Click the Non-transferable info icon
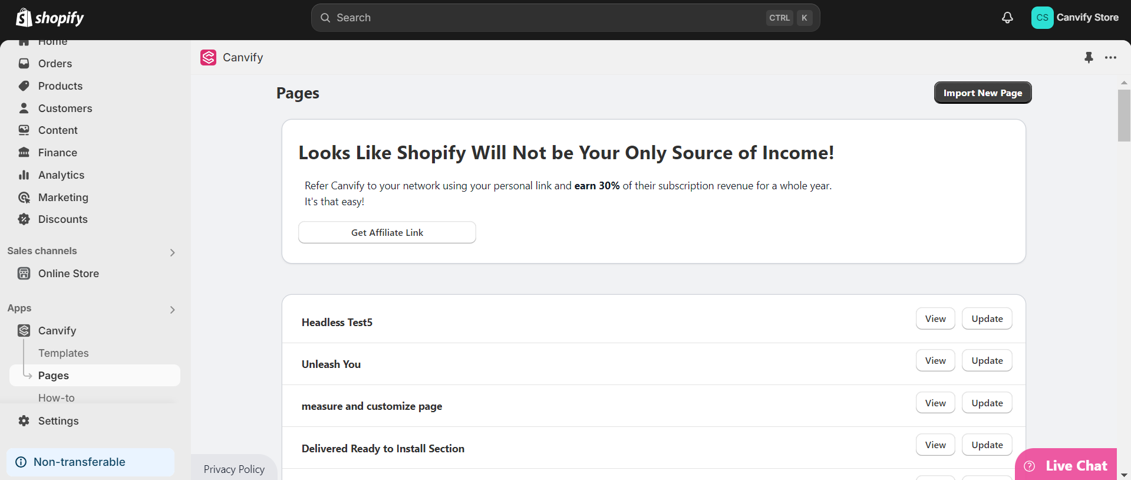This screenshot has width=1131, height=480. point(21,462)
